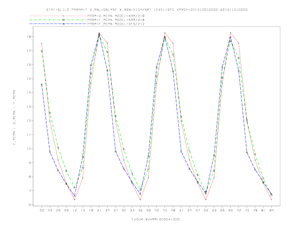Click x-axis tick label 60
The image size is (296, 229).
[206, 210]
